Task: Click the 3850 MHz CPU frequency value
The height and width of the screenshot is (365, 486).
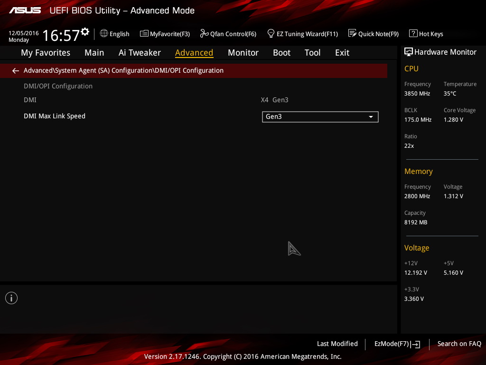Action: click(x=417, y=94)
